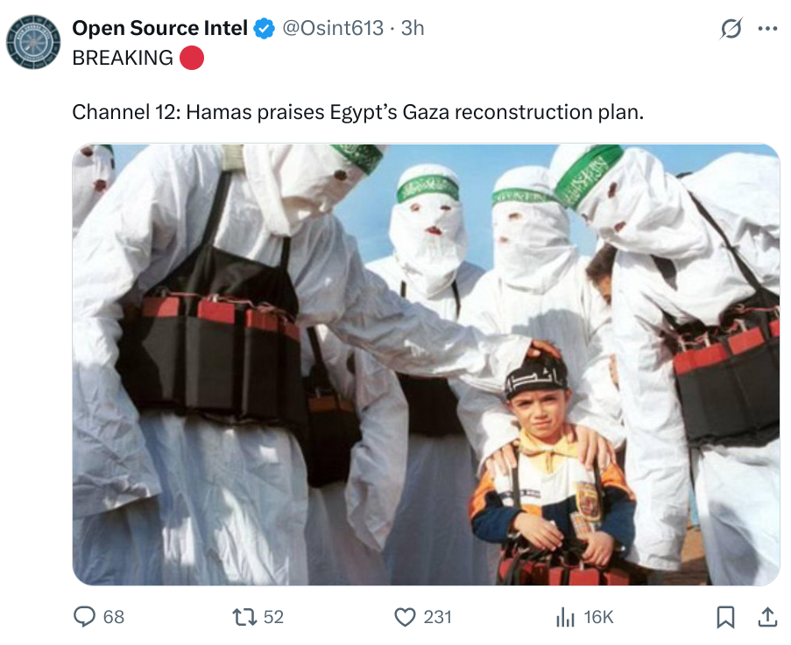Click the red circle emoji after BREAKING
This screenshot has width=791, height=645.
(192, 58)
